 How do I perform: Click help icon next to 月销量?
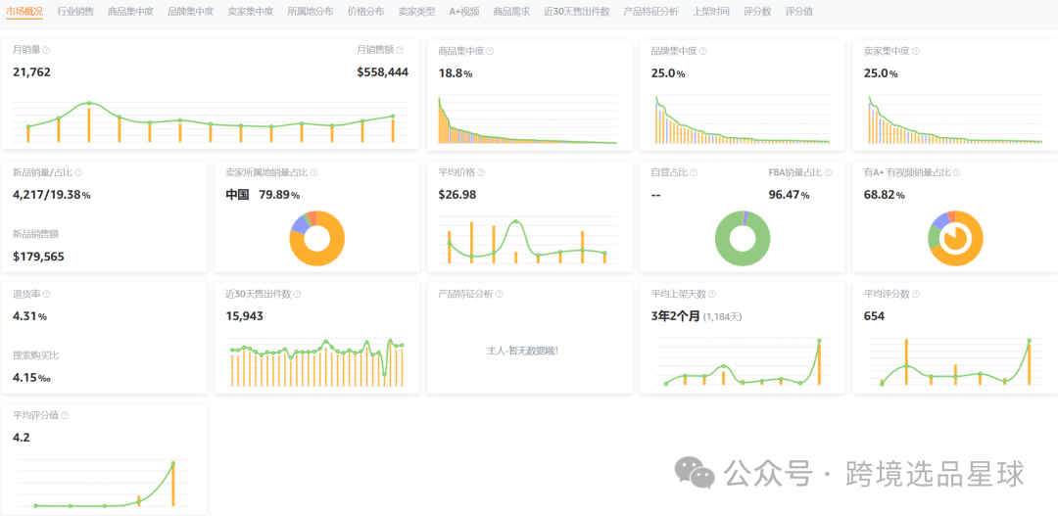[x=46, y=50]
